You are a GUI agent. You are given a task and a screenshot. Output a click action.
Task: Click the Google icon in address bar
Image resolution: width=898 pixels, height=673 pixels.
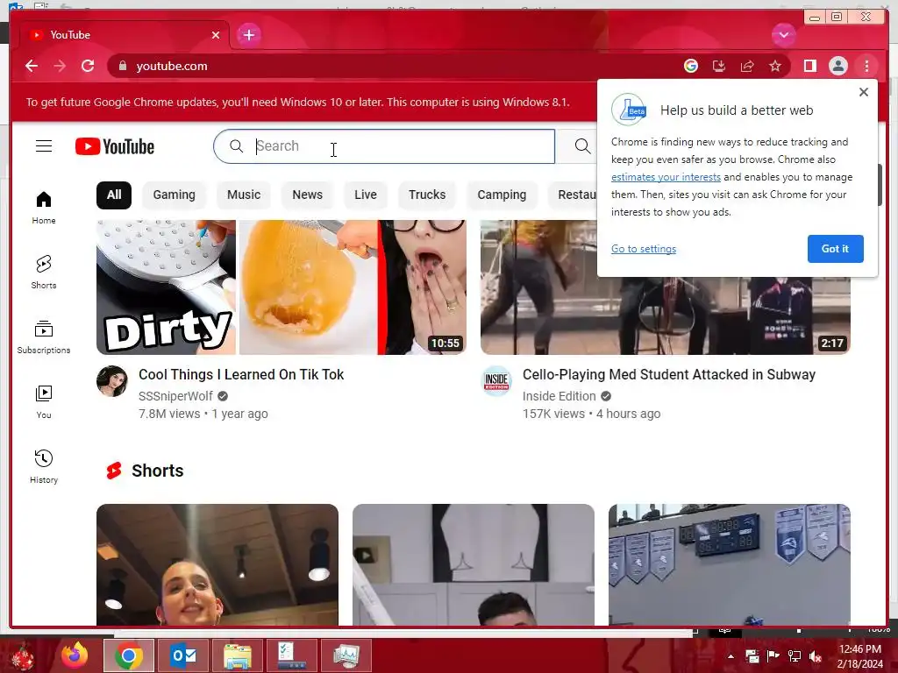coord(691,66)
